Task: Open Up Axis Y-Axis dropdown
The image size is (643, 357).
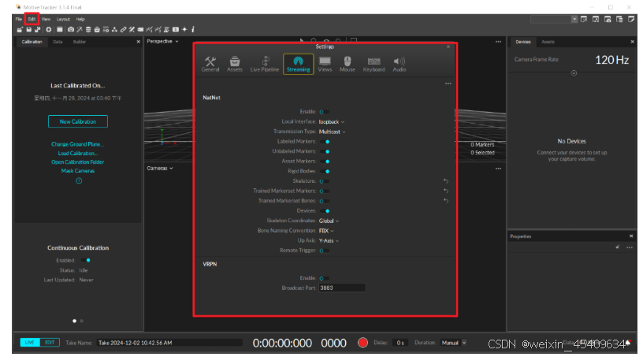Action: [x=329, y=240]
